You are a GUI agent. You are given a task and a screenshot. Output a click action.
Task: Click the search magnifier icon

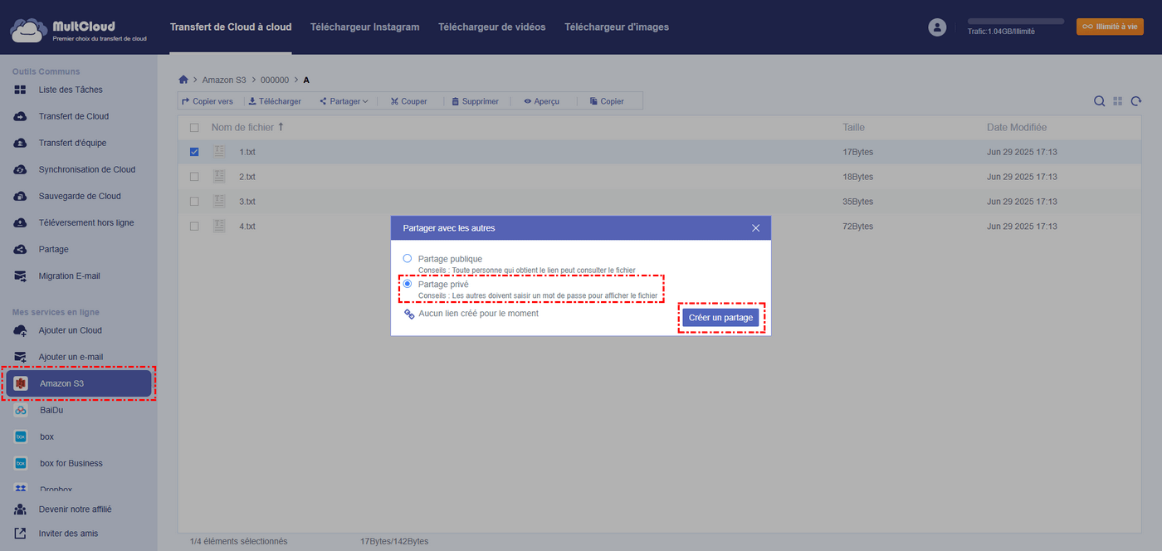(1099, 101)
